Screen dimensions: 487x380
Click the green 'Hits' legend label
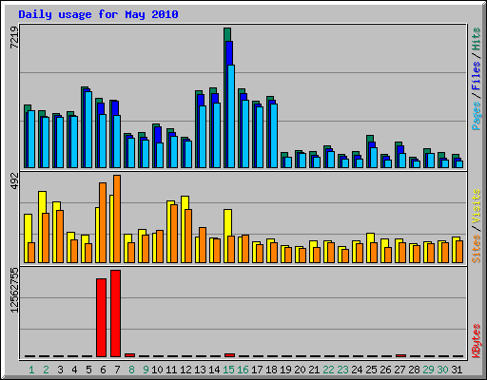[x=477, y=39]
